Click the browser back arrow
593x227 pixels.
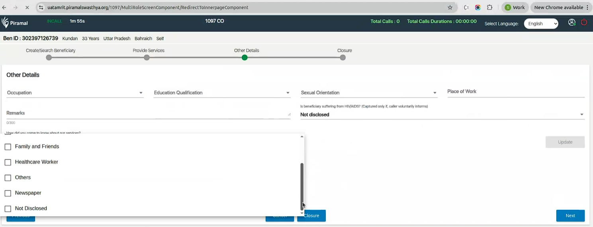[x=4, y=8]
